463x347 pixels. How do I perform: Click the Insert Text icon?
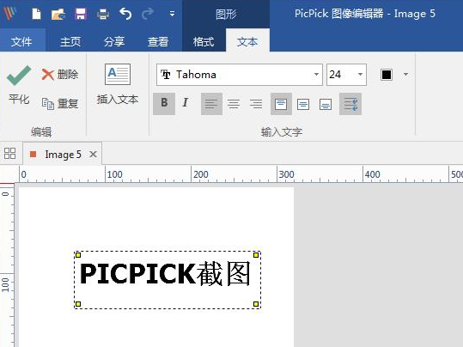[x=118, y=75]
